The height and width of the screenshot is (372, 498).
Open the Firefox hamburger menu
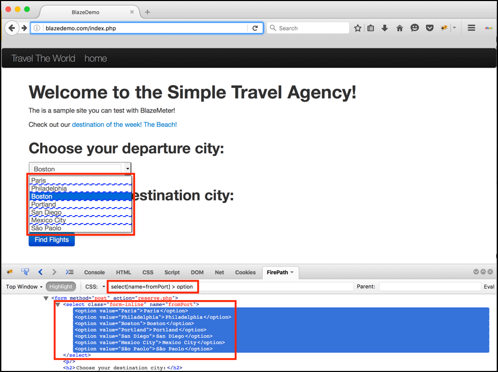(x=472, y=28)
